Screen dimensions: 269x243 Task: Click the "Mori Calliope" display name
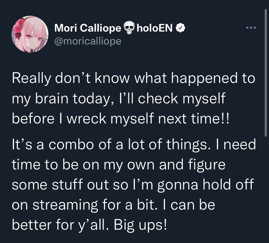(x=88, y=29)
